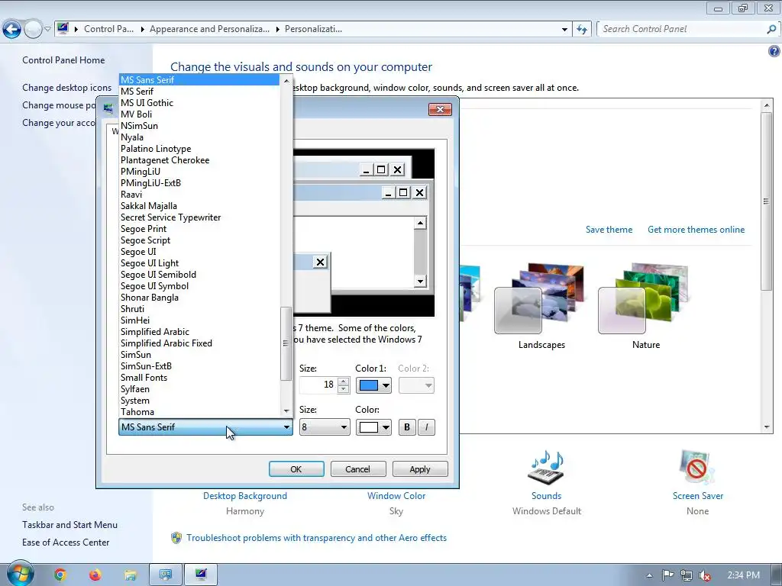Open the Help question mark icon
Image resolution: width=782 pixels, height=586 pixels.
click(x=774, y=51)
